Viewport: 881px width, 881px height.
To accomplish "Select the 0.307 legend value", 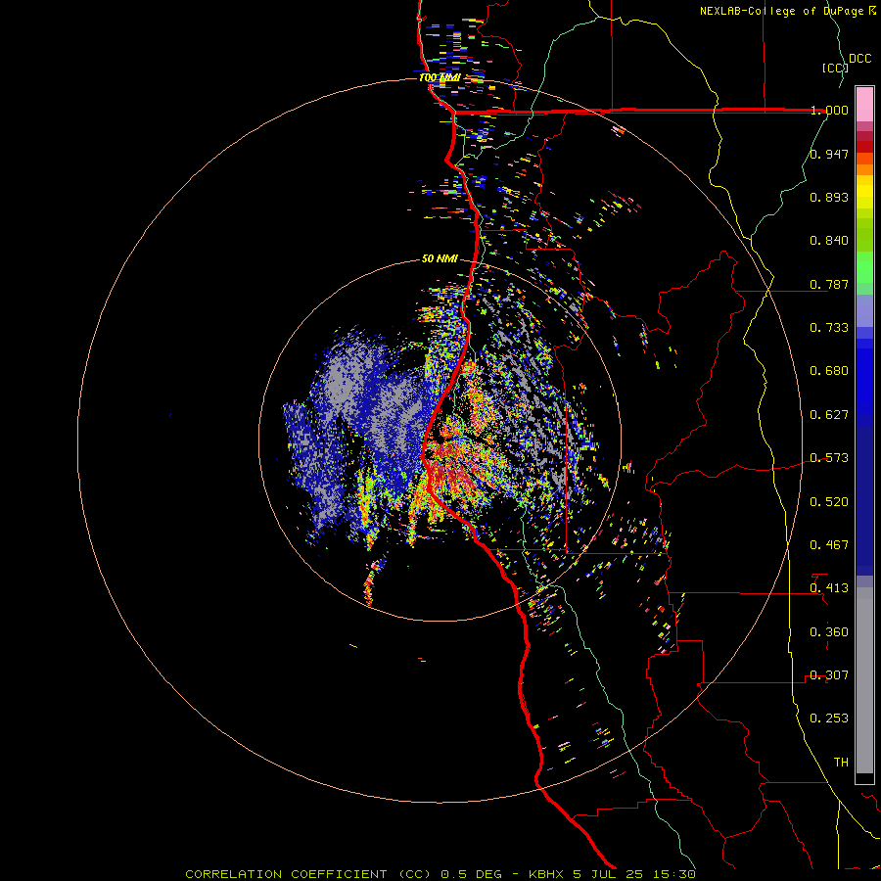I will point(829,675).
